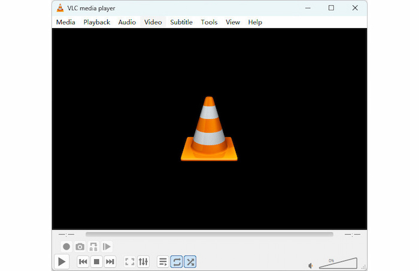The image size is (419, 271).
Task: Set A-B loop points button
Action: [x=93, y=246]
